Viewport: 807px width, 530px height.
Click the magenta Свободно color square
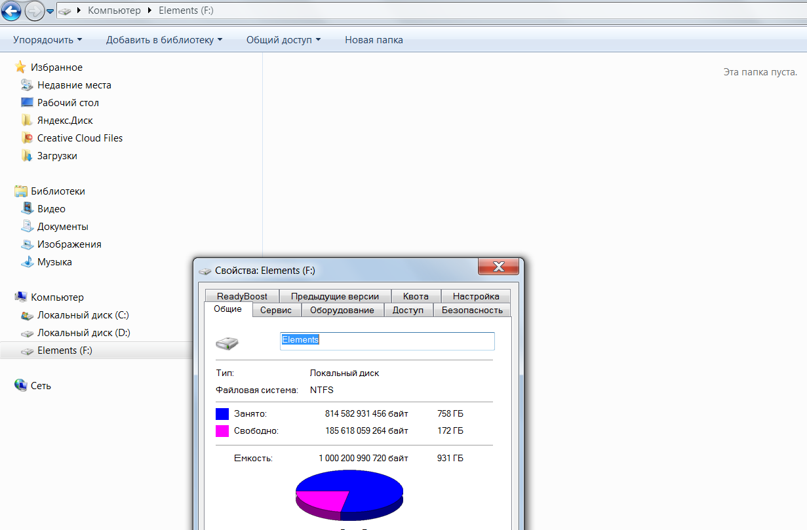(222, 431)
